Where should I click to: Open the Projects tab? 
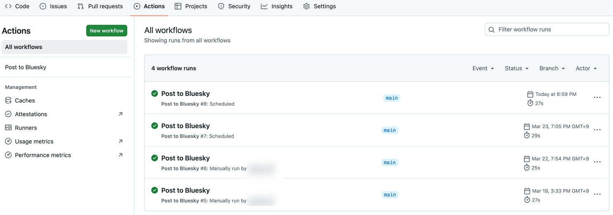click(191, 6)
